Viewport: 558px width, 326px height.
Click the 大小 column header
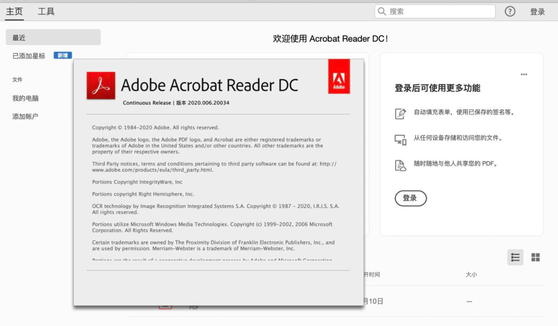471,275
